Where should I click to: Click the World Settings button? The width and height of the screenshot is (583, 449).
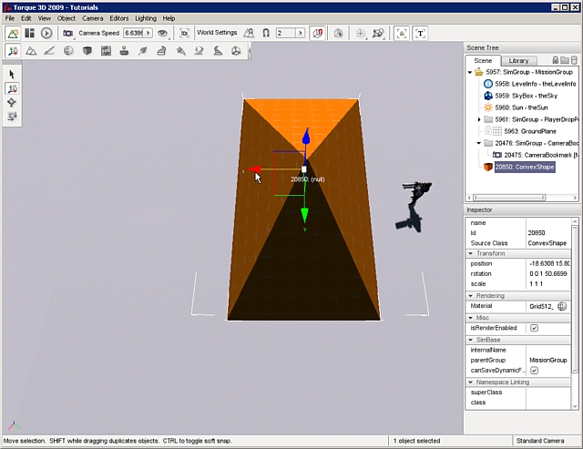217,33
